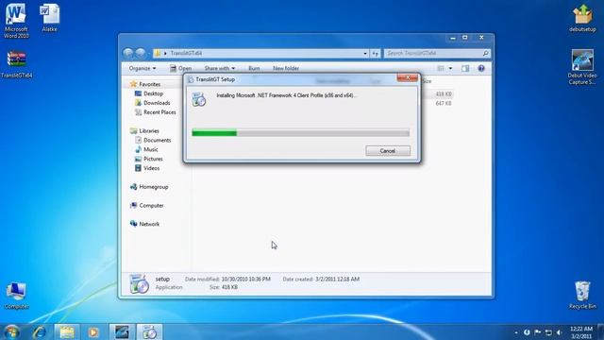
Task: Change view icon in Explorer toolbar
Action: click(441, 68)
